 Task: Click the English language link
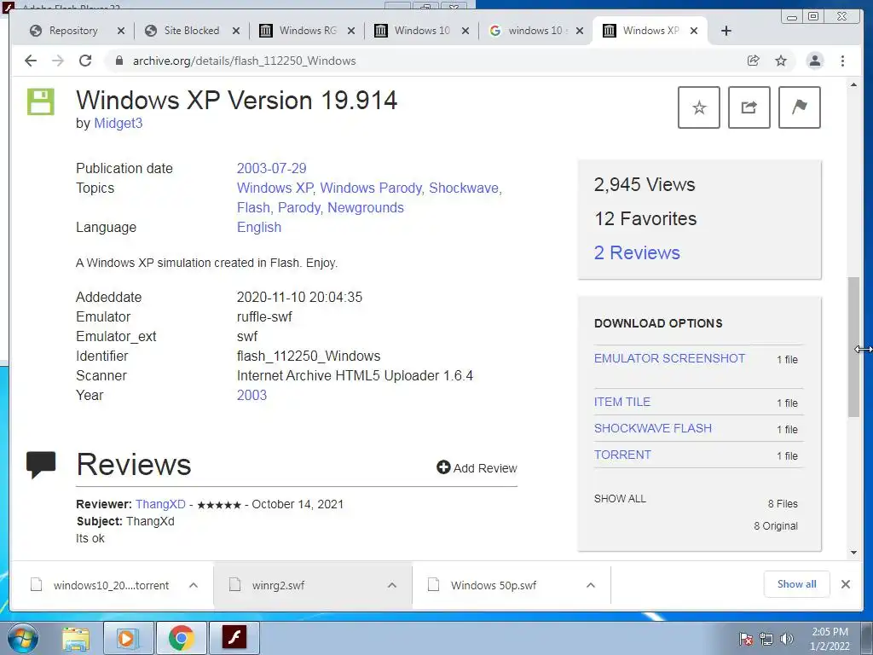[259, 227]
